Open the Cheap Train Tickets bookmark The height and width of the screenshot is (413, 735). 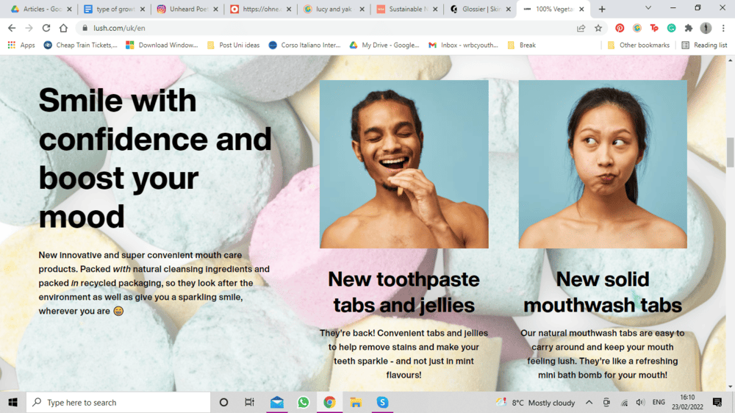[81, 45]
